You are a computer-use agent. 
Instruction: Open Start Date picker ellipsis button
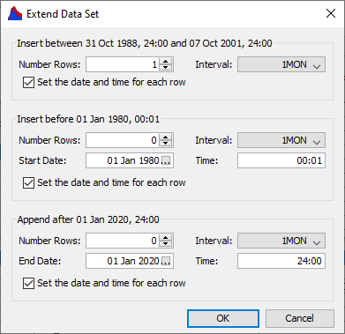pyautogui.click(x=166, y=160)
